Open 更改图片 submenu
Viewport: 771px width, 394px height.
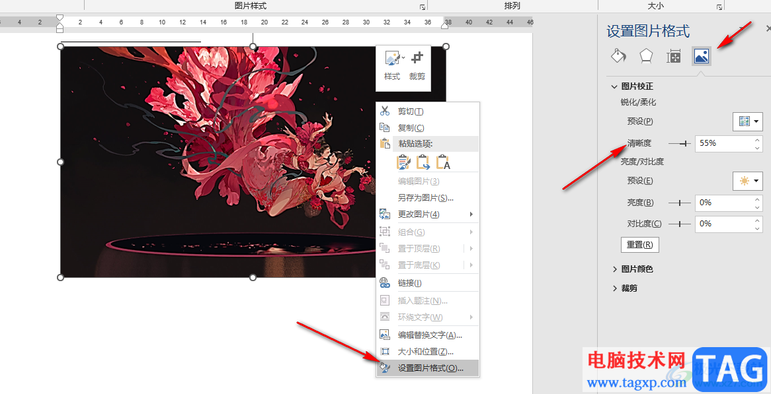click(427, 214)
